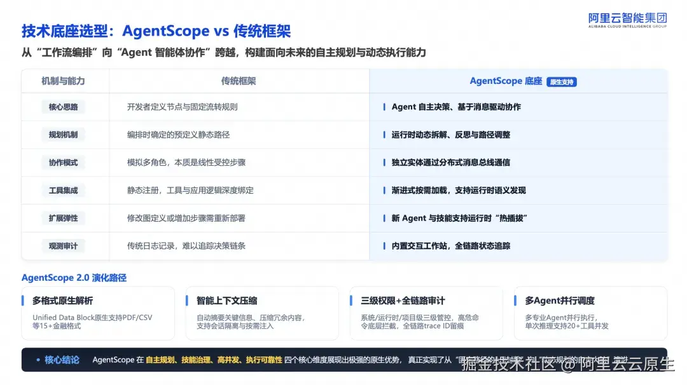Click the cell '编排时确定的预定义静态路径'
This screenshot has height=385, width=687.
178,135
